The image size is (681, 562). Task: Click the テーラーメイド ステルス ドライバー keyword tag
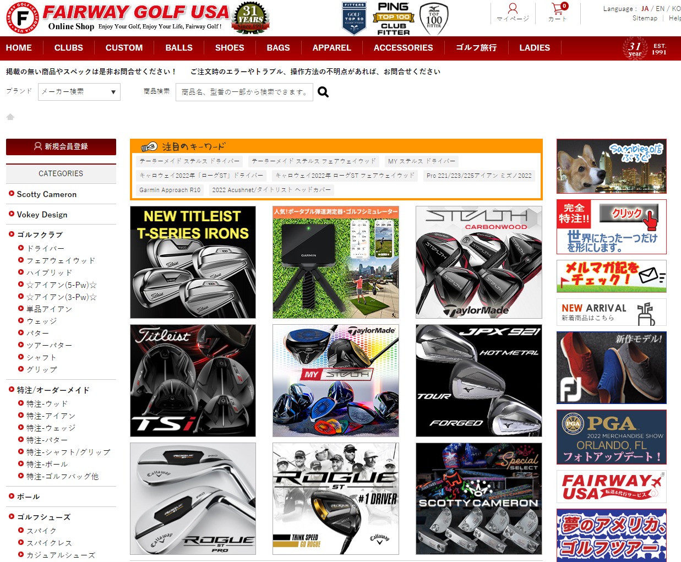click(x=190, y=161)
